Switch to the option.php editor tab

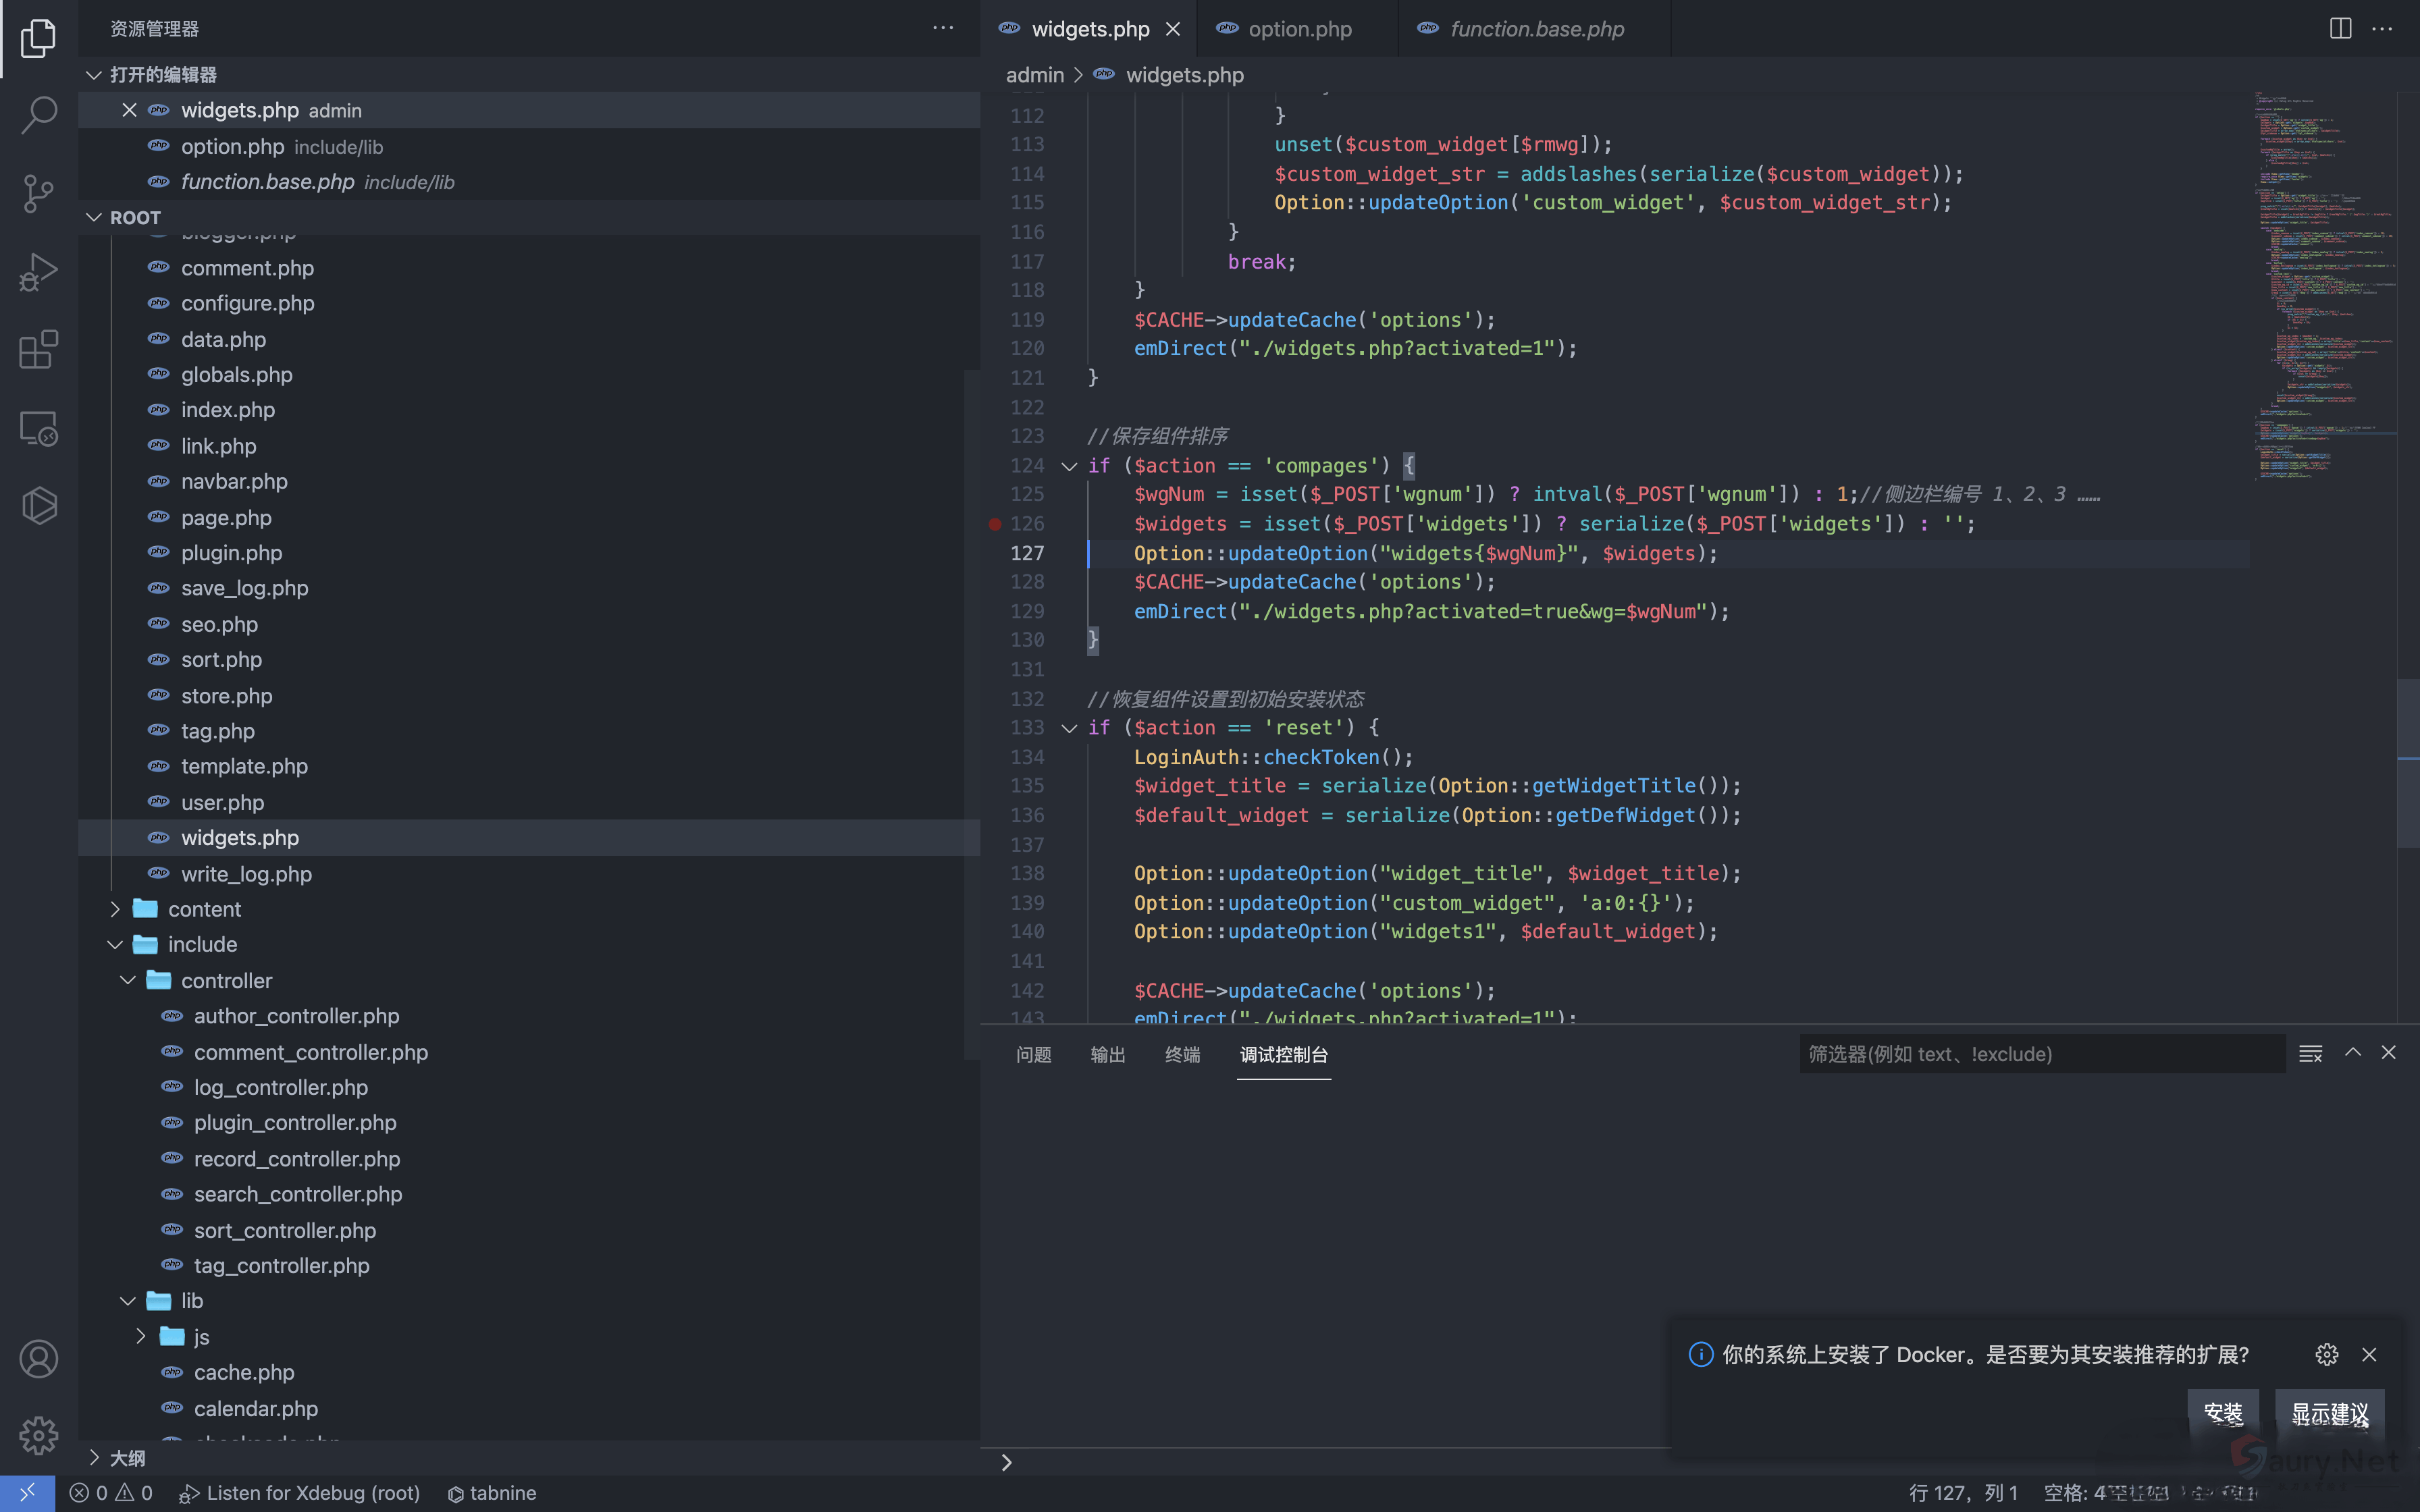coord(1299,29)
